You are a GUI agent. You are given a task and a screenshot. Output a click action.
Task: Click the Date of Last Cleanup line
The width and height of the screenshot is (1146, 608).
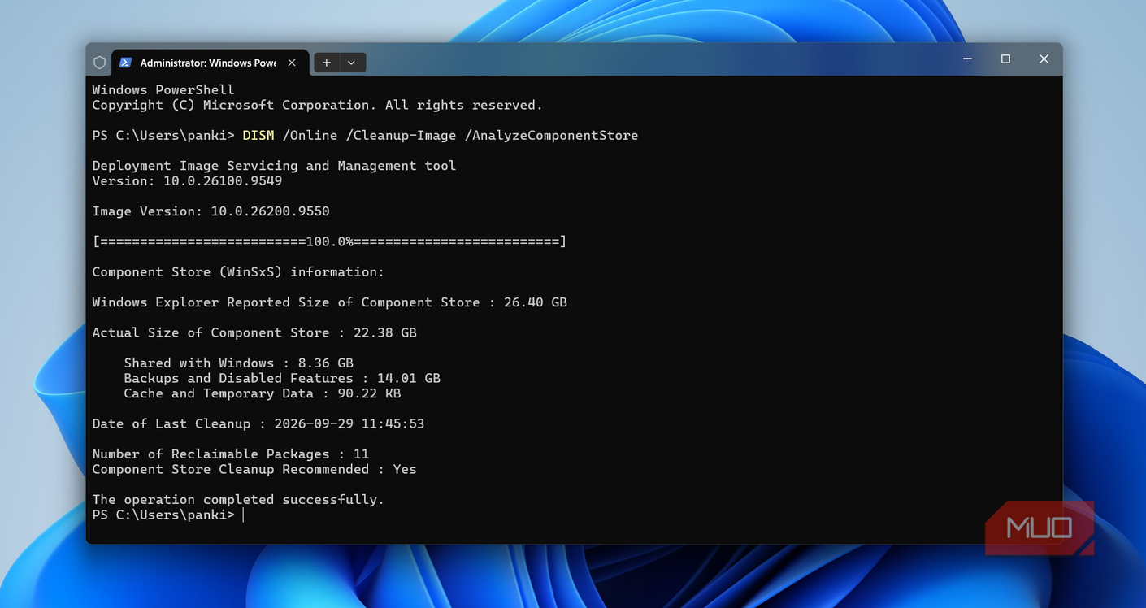coord(258,423)
